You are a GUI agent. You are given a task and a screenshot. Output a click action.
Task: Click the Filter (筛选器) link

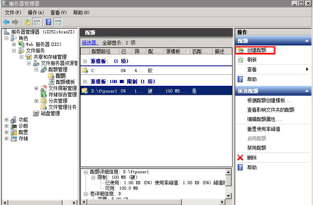tap(90, 42)
